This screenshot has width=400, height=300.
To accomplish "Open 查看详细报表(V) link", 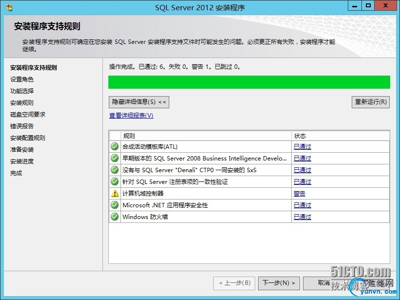I will (x=131, y=115).
